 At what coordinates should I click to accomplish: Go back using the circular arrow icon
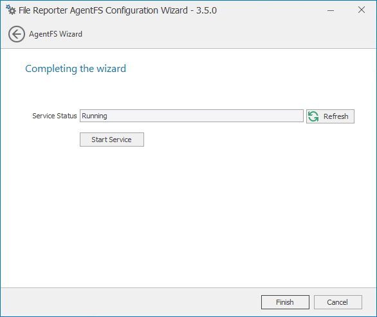pyautogui.click(x=17, y=34)
